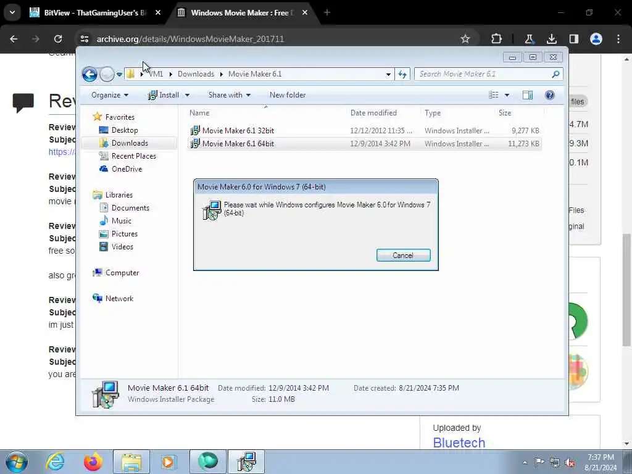Viewport: 632px width, 474px height.
Task: Expand the address bar history dropdown
Action: tap(388, 75)
